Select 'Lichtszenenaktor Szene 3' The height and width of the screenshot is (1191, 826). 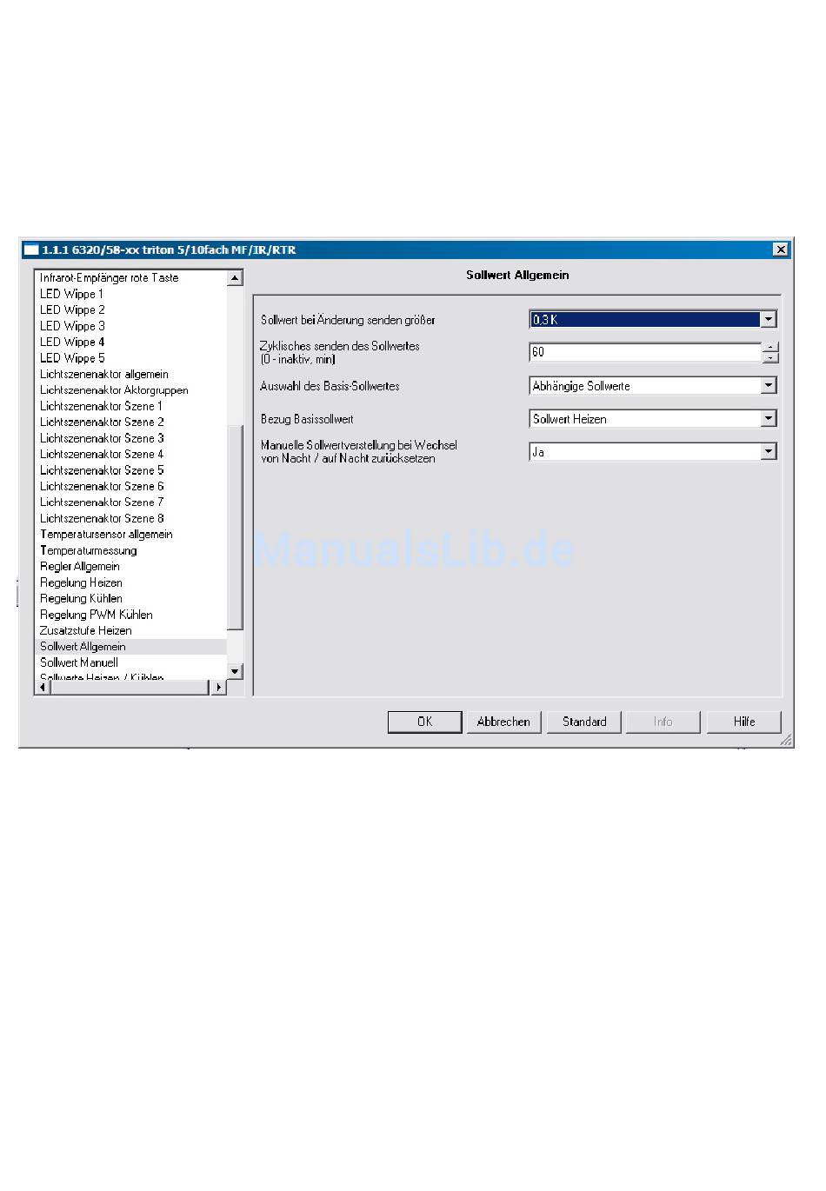point(102,438)
